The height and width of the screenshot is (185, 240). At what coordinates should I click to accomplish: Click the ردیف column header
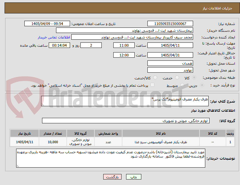230,133
